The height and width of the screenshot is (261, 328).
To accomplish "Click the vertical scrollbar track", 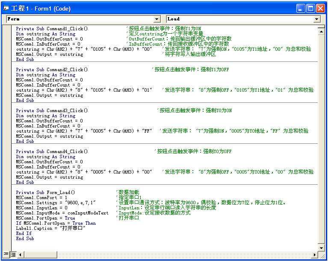I will click(x=322, y=136).
